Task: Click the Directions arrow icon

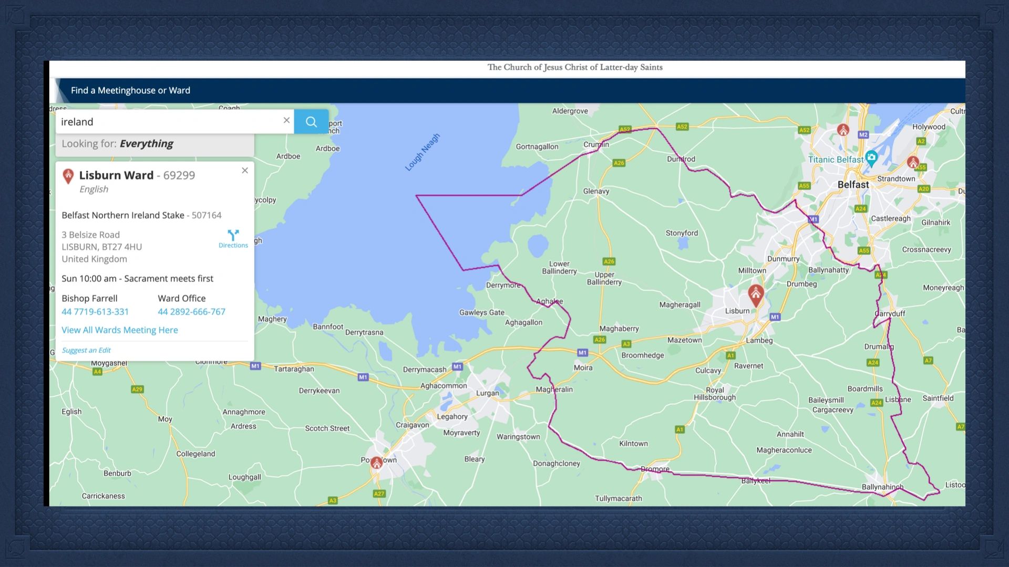Action: 233,235
